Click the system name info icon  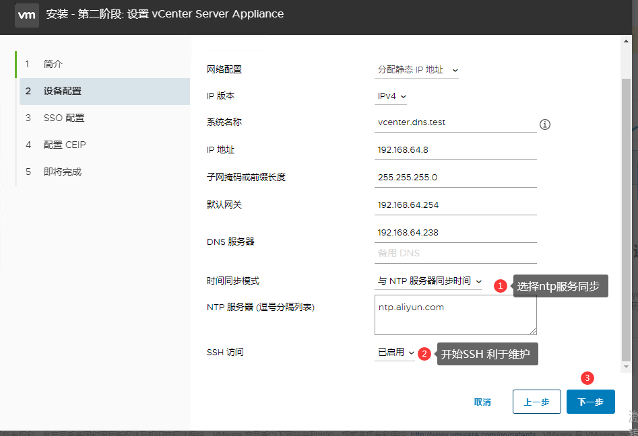pos(545,124)
